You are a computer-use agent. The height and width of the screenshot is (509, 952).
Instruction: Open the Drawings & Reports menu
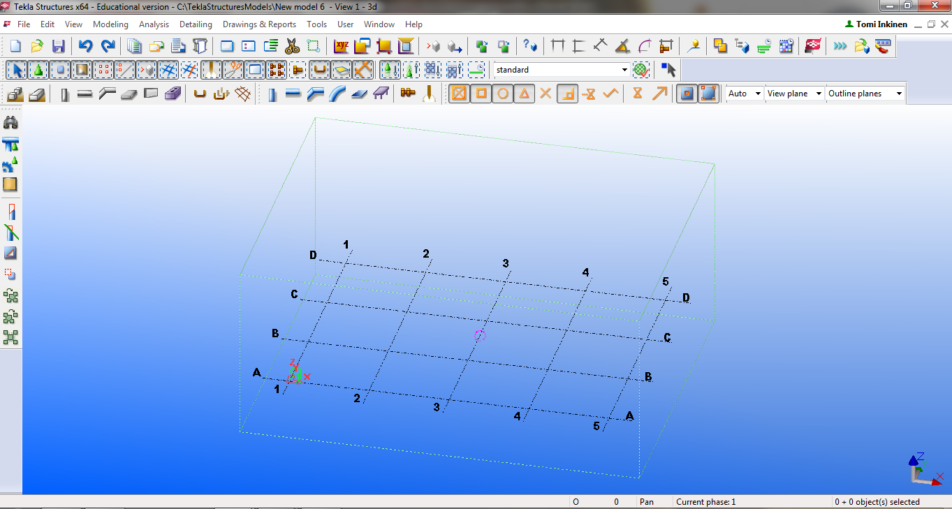click(x=259, y=24)
